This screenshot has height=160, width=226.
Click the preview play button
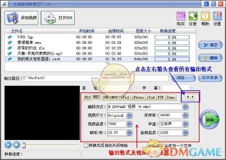(x=8, y=145)
